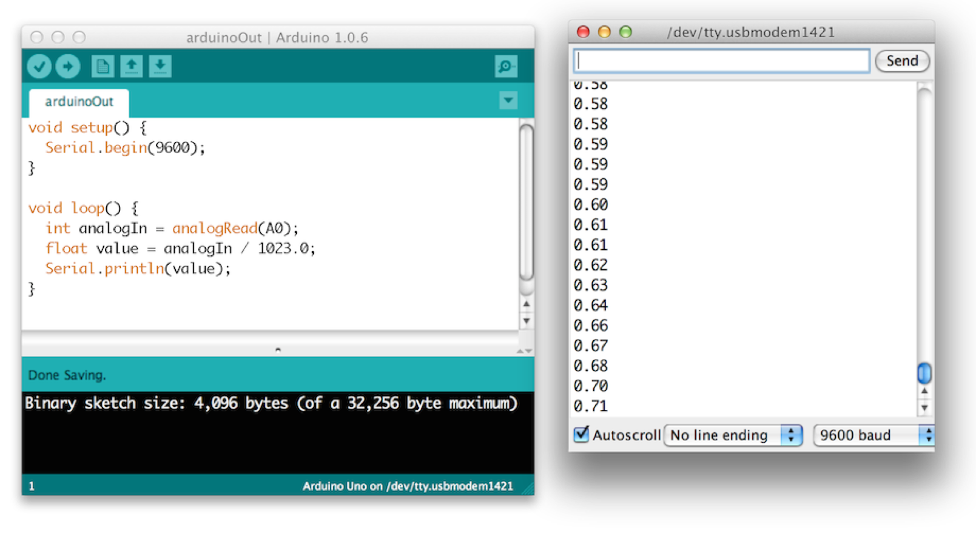Click the code editor scroll up arrow
This screenshot has width=976, height=533.
527,304
